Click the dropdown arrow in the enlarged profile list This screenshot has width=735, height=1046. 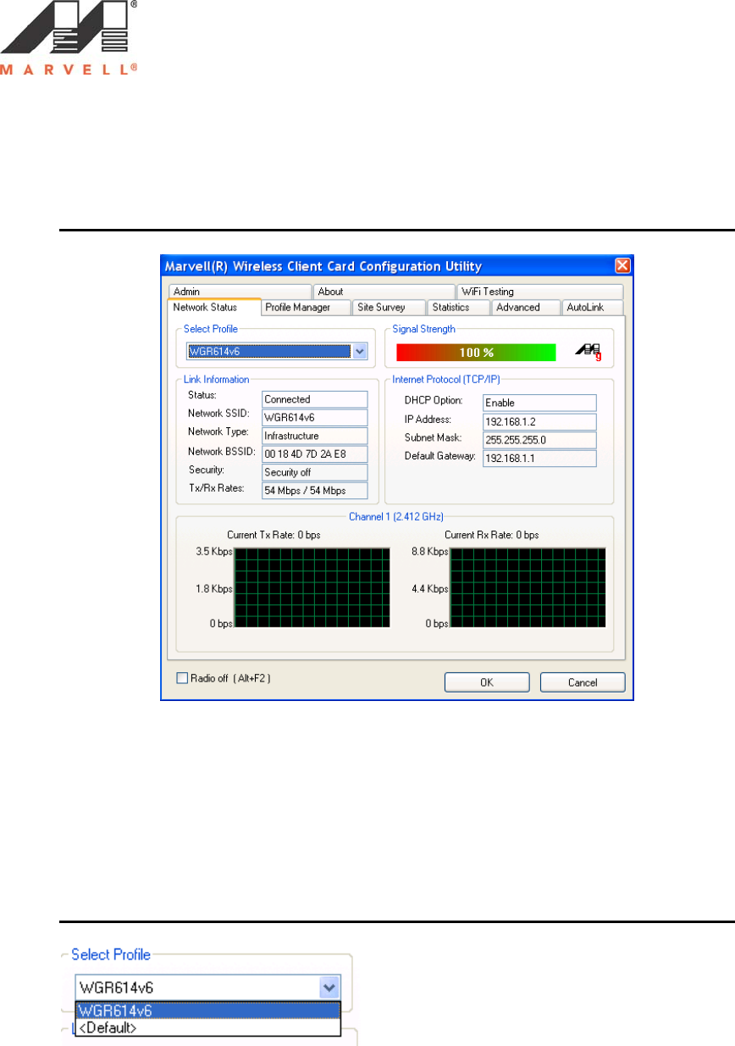(330, 987)
